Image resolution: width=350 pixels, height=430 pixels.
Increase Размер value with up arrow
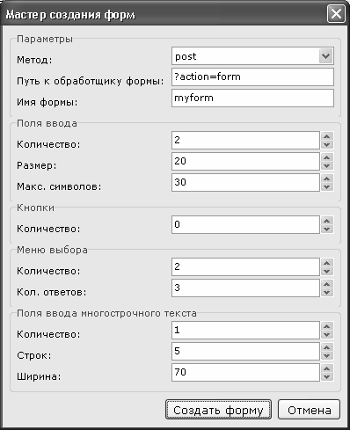click(327, 157)
